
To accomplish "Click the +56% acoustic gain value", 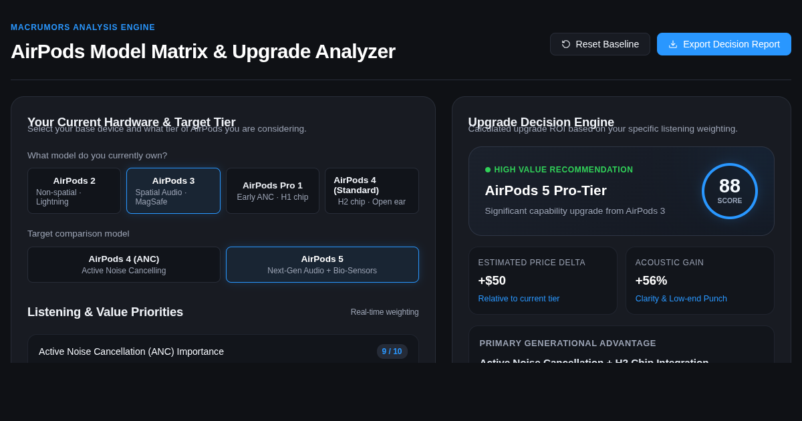I will pos(651,281).
